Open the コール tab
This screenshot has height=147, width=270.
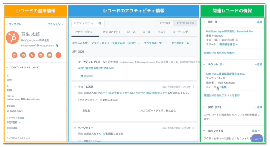(x=147, y=32)
